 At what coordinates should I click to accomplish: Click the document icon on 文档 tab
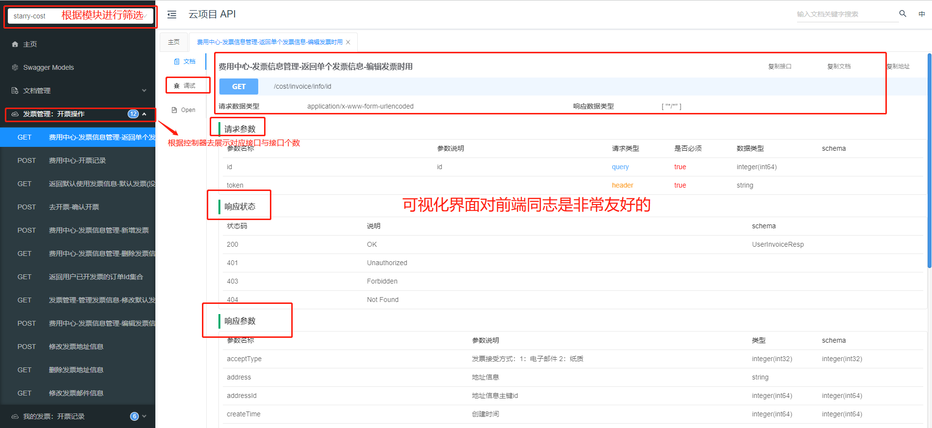177,62
